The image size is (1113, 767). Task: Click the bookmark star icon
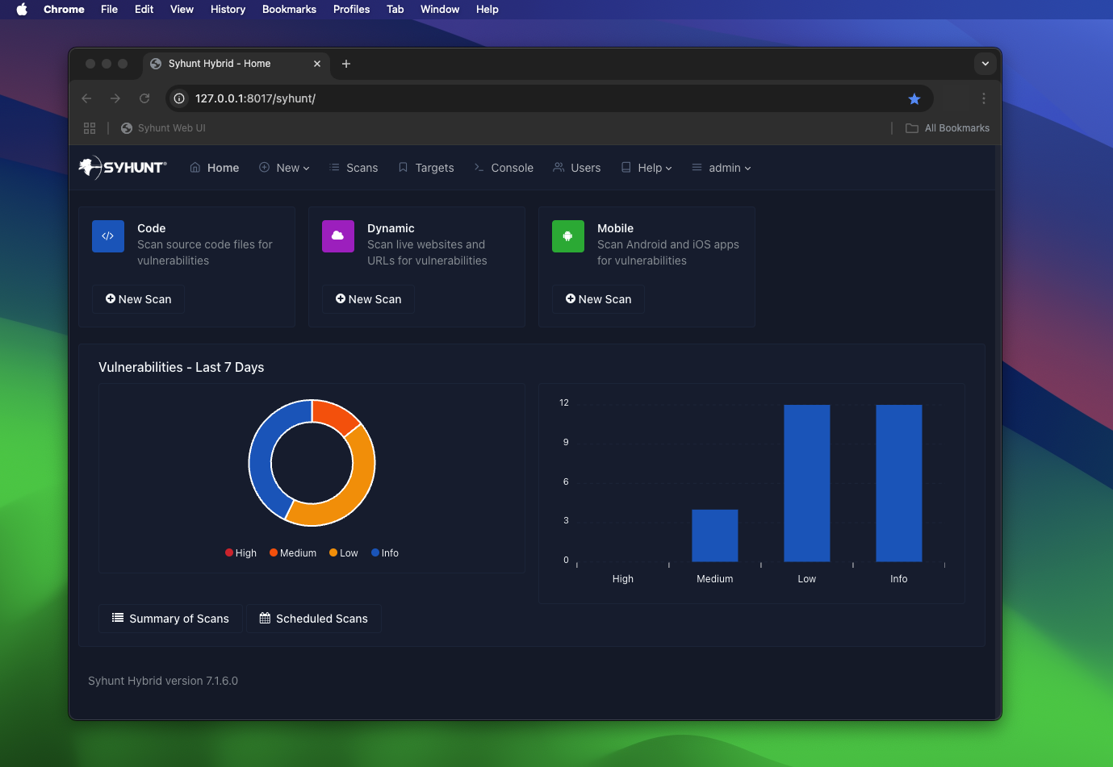914,98
